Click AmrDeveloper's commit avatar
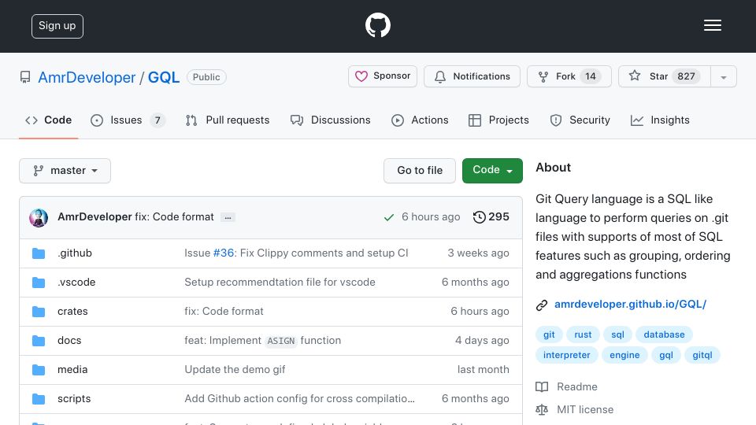756x425 pixels. pos(39,218)
